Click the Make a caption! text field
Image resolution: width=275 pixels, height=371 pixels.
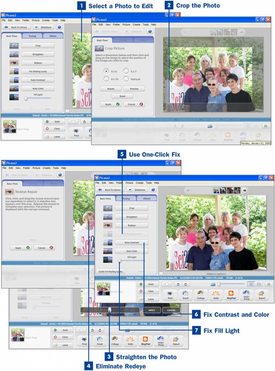216,274
